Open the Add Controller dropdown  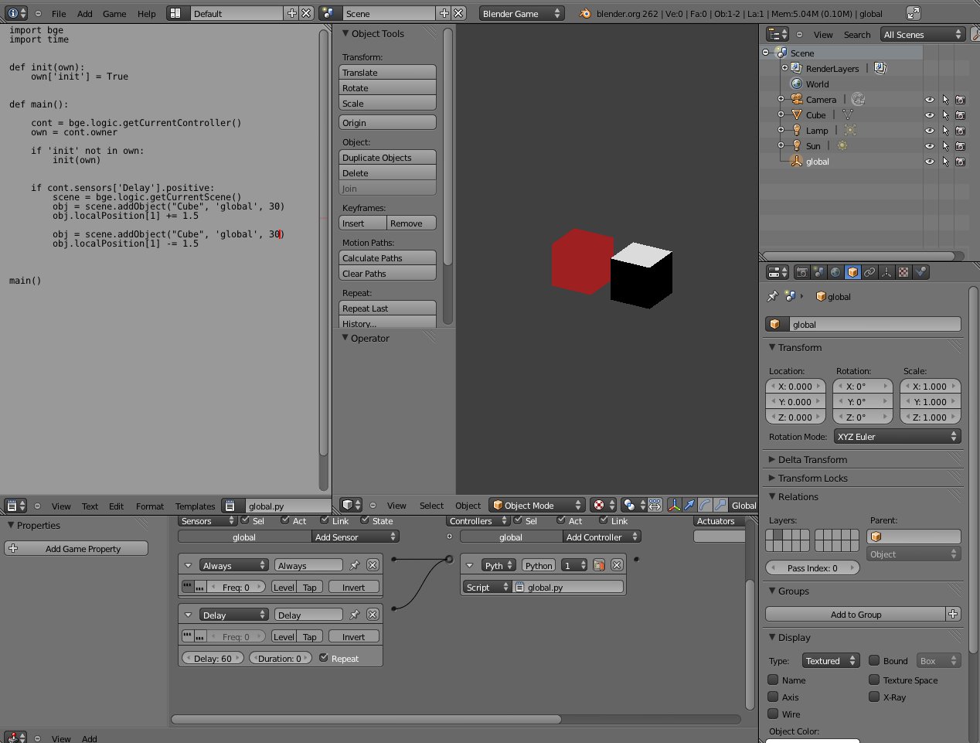pyautogui.click(x=601, y=537)
